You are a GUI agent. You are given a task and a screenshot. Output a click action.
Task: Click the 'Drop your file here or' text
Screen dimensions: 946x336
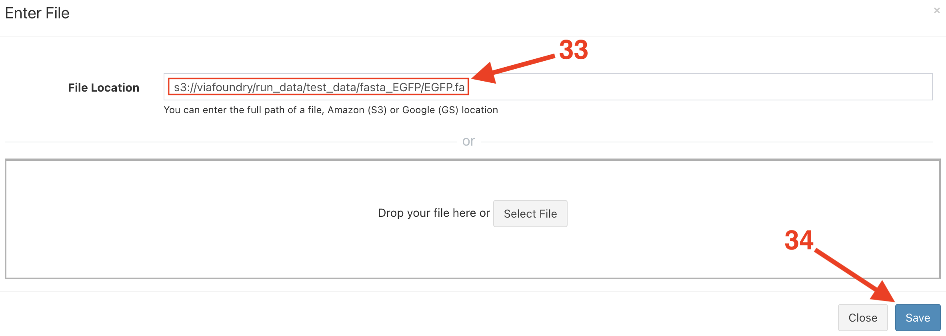[x=434, y=213]
